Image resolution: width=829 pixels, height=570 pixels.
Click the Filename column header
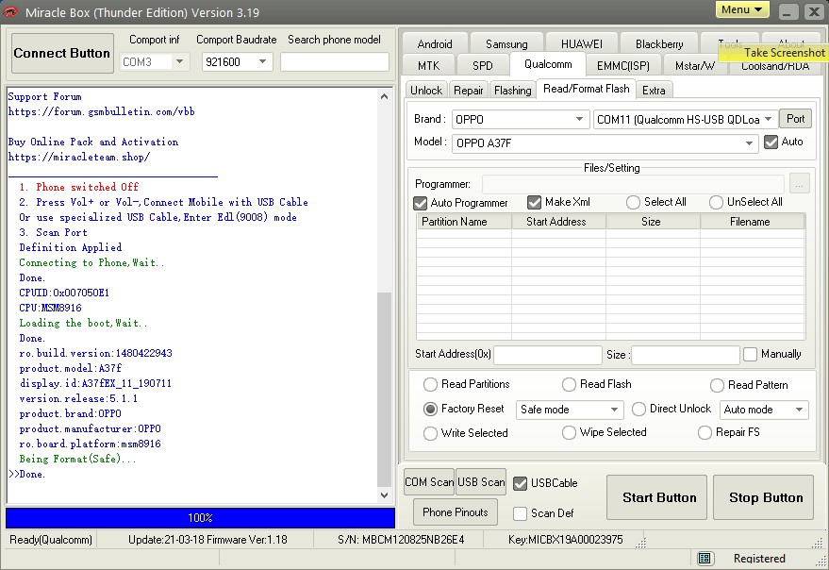[753, 222]
